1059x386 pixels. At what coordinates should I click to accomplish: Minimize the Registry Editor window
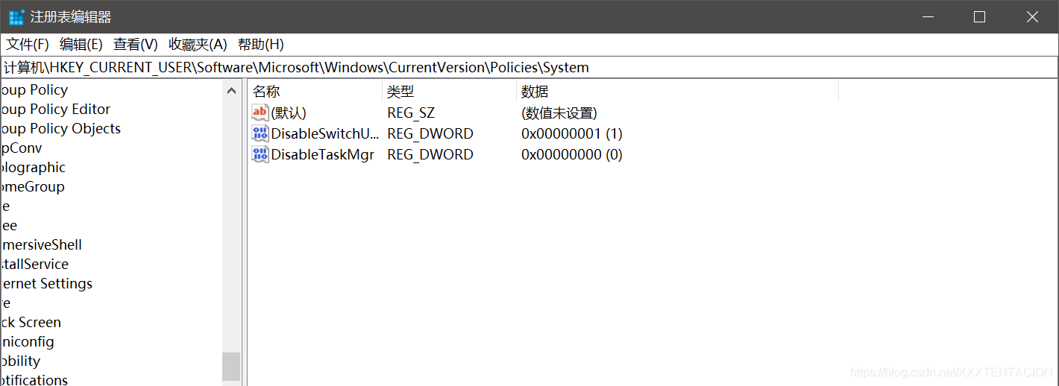(x=928, y=16)
